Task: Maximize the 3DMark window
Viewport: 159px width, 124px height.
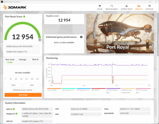Action: (150, 2)
